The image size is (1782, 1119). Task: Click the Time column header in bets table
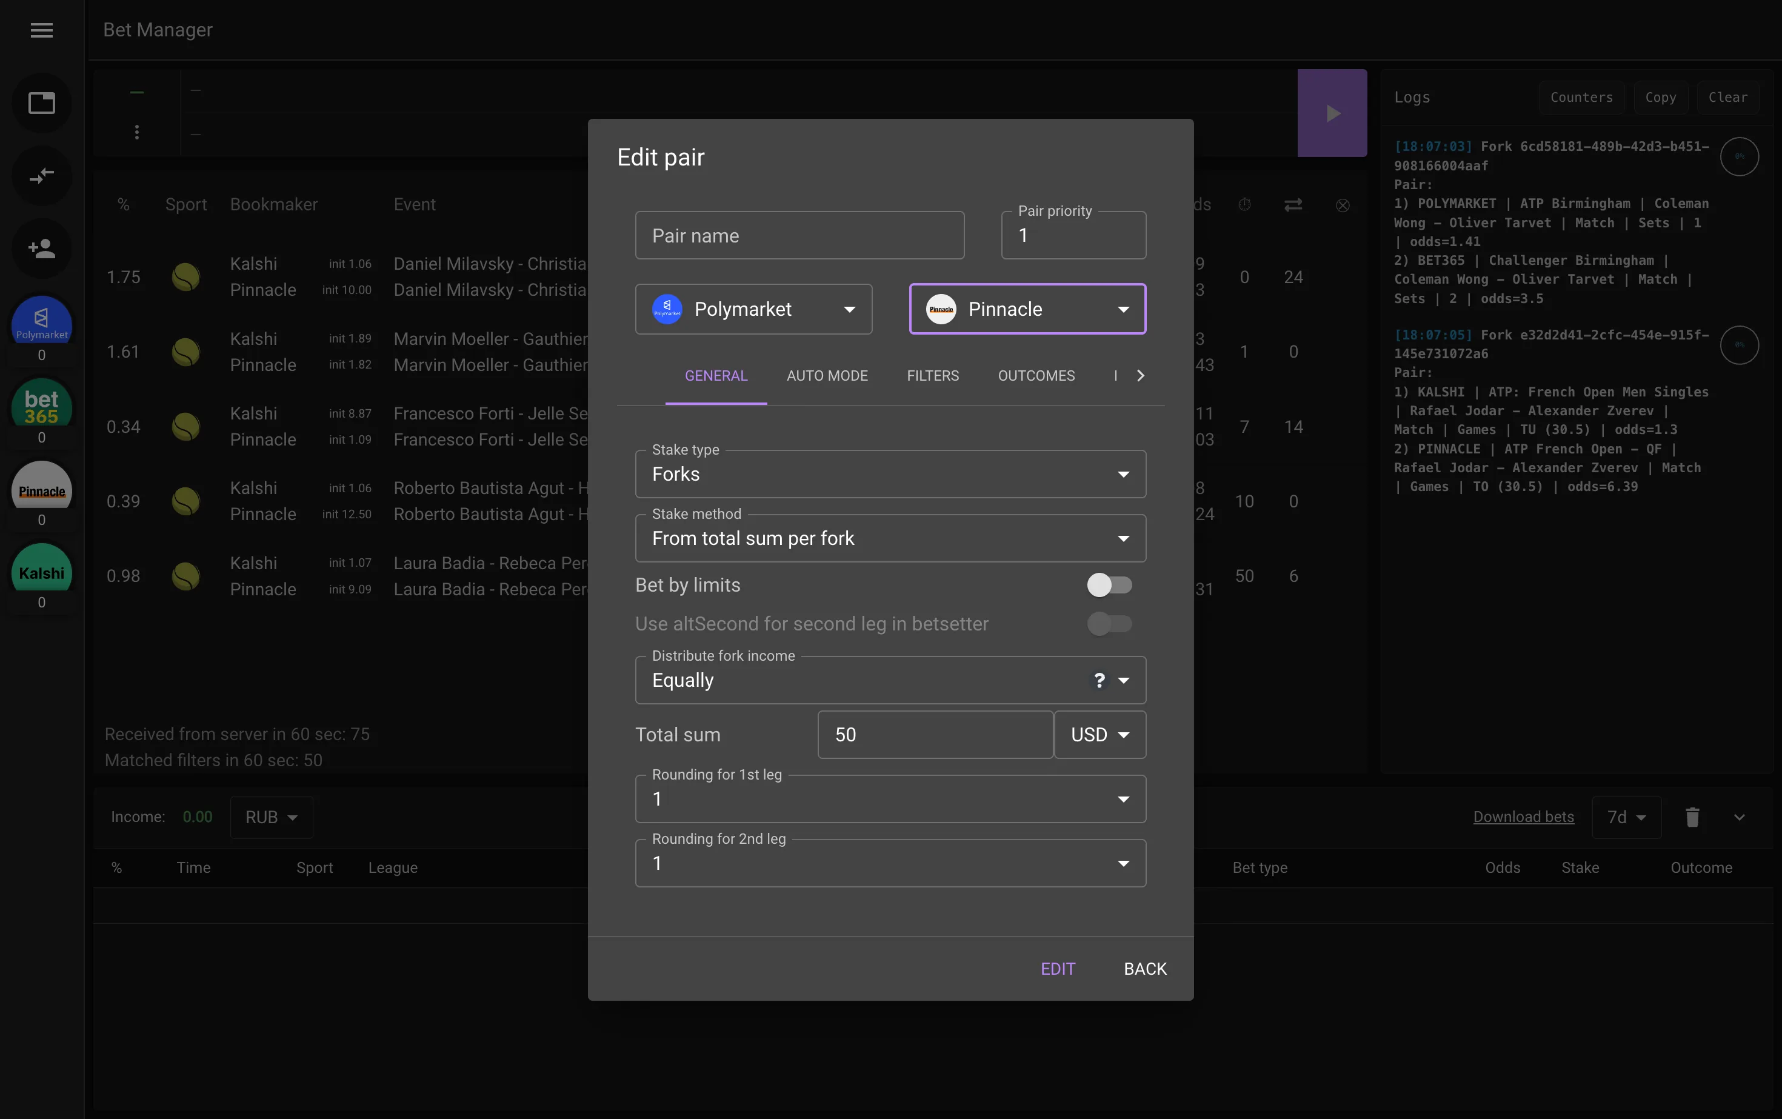tap(193, 867)
